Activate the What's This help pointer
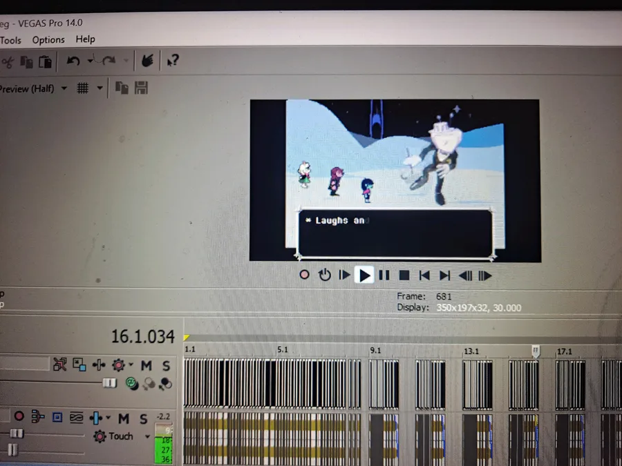This screenshot has height=466, width=622. [x=173, y=60]
